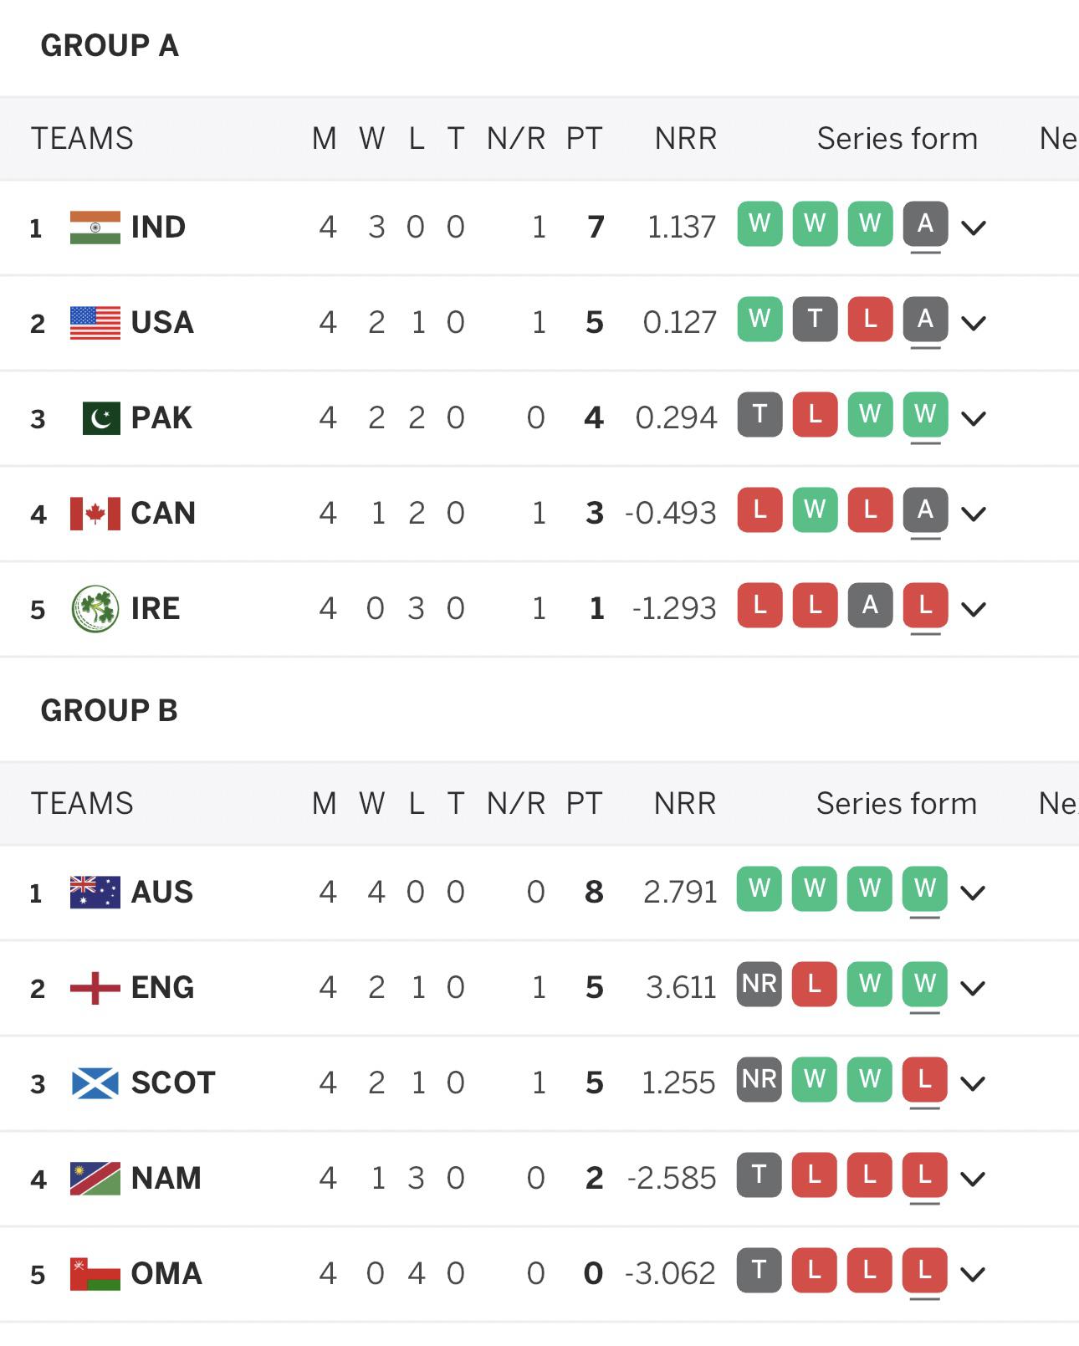
Task: Open the ENG team link
Action: [x=162, y=988]
